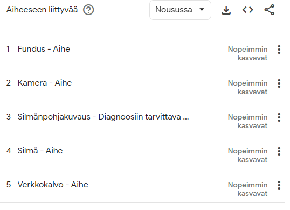Open three-dot menu for Silmänpohjakuvaus row
Screen dimensions: 290x210
click(x=279, y=117)
